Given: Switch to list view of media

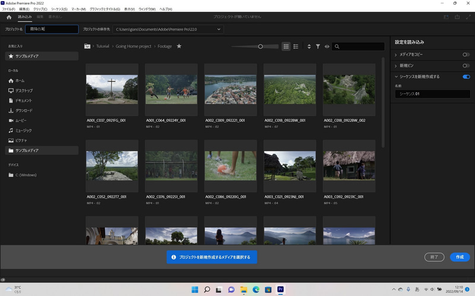Looking at the screenshot, I should [x=296, y=46].
